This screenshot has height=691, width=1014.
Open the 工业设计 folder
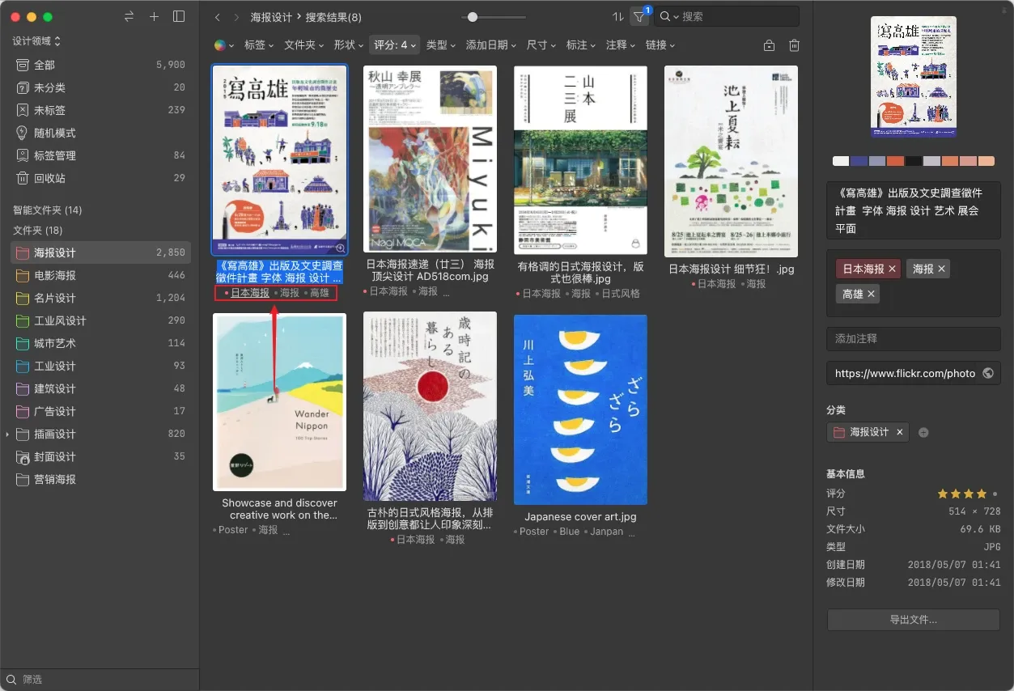click(x=100, y=366)
